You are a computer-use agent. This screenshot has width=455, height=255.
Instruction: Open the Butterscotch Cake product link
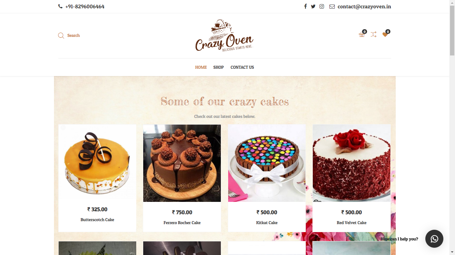(97, 220)
